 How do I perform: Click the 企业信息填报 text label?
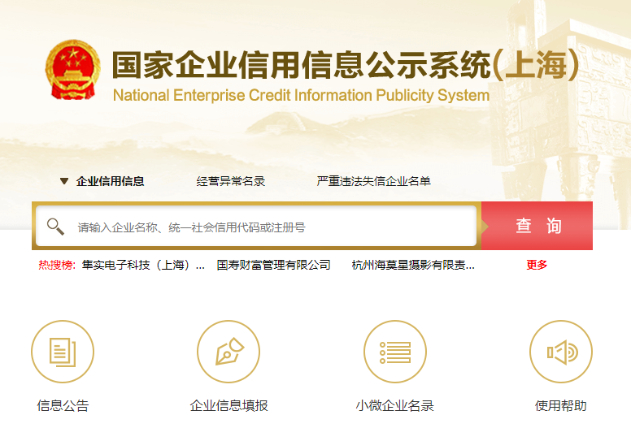[228, 405]
